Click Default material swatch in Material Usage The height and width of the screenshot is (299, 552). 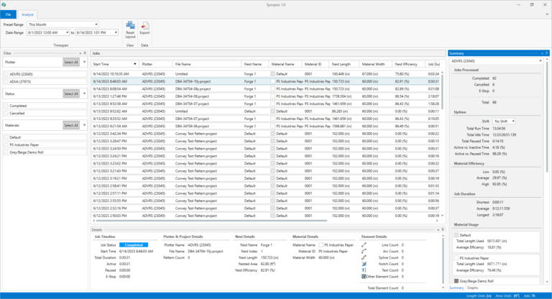click(x=456, y=235)
